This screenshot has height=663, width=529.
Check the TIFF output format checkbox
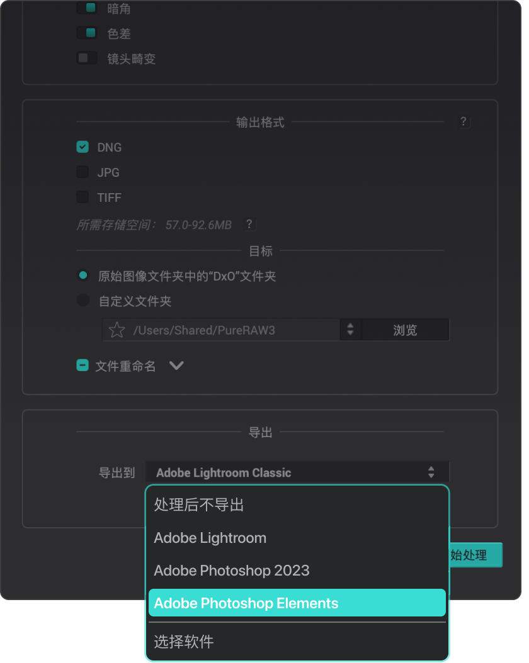coord(82,197)
